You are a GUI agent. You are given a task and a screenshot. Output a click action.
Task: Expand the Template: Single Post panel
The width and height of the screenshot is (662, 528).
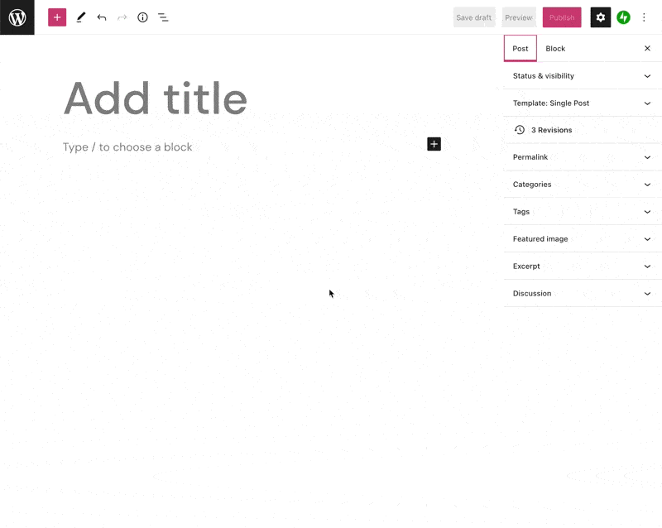pyautogui.click(x=583, y=103)
